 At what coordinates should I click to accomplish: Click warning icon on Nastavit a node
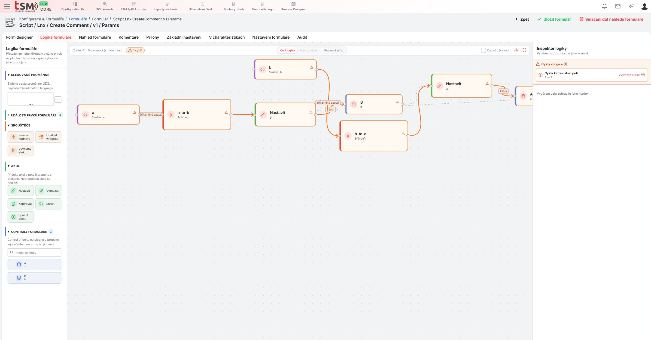click(x=487, y=84)
